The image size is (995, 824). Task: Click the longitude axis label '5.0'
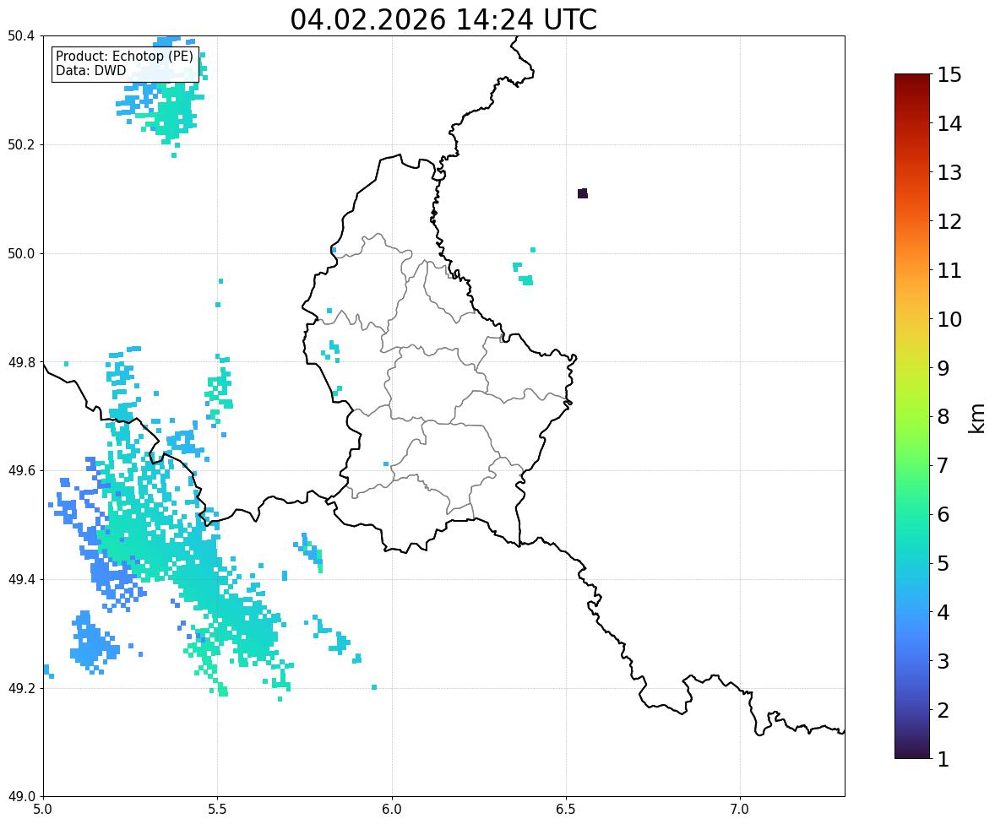pos(43,810)
